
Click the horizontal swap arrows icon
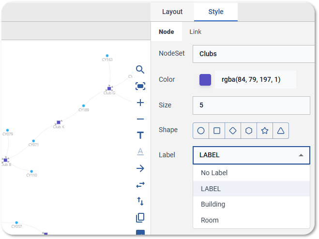(x=140, y=185)
